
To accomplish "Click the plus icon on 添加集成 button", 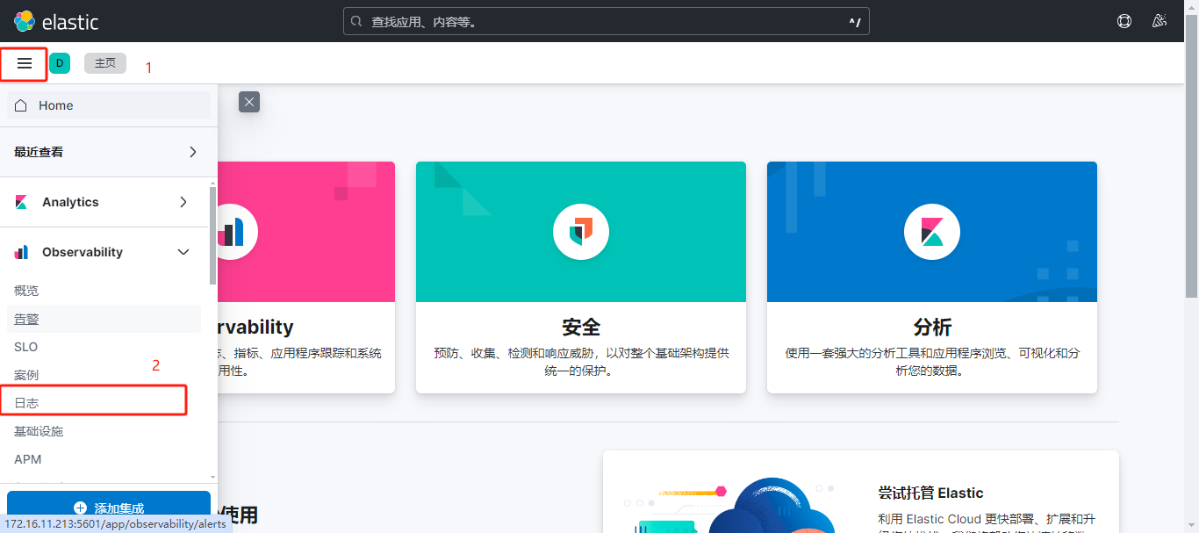I will click(x=81, y=508).
